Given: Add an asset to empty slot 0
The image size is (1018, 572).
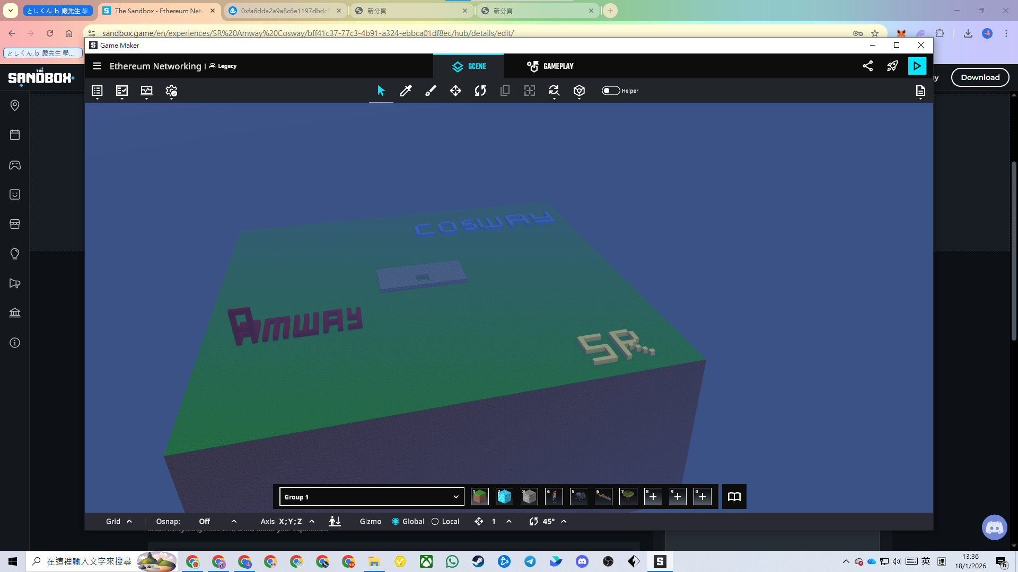Looking at the screenshot, I should (x=703, y=497).
